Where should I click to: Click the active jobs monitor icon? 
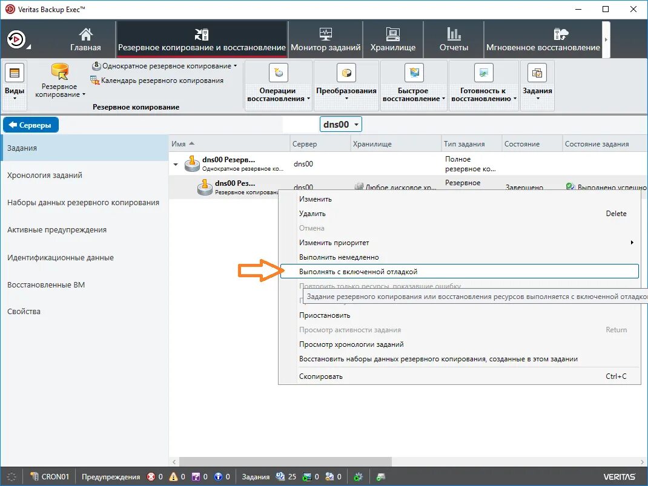(x=306, y=477)
